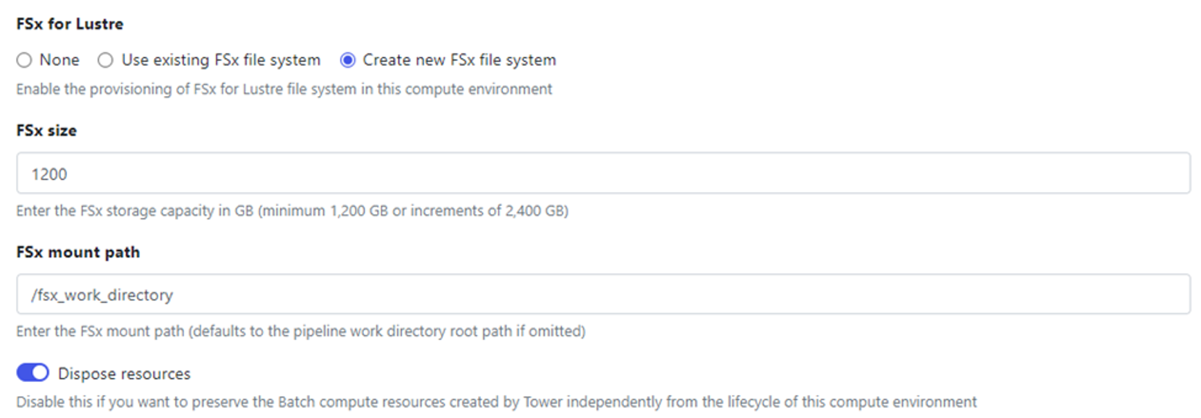Viewport: 1201px width, 418px height.
Task: Click the 'FSx for Lustre' section heading
Action: (70, 23)
